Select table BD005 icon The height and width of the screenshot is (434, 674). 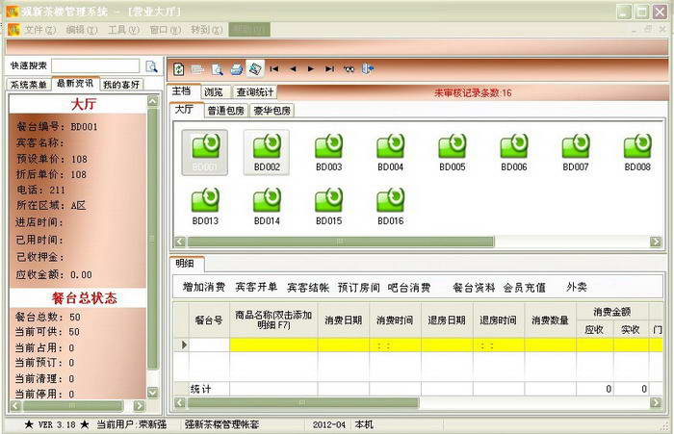click(x=453, y=153)
